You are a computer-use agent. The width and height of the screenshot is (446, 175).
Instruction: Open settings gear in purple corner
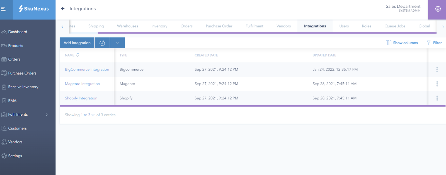tap(438, 9)
